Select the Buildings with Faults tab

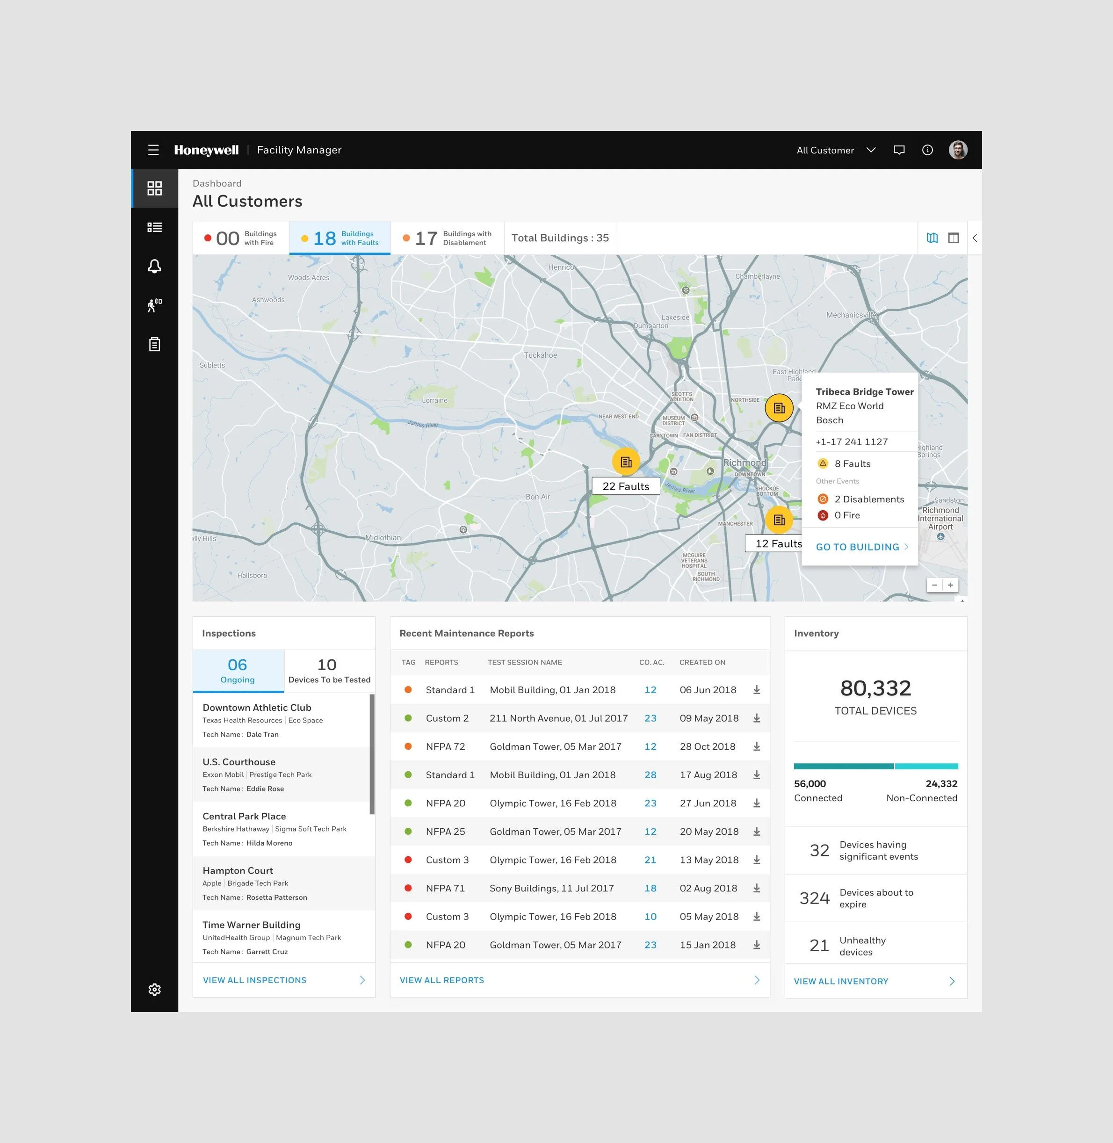pyautogui.click(x=340, y=238)
